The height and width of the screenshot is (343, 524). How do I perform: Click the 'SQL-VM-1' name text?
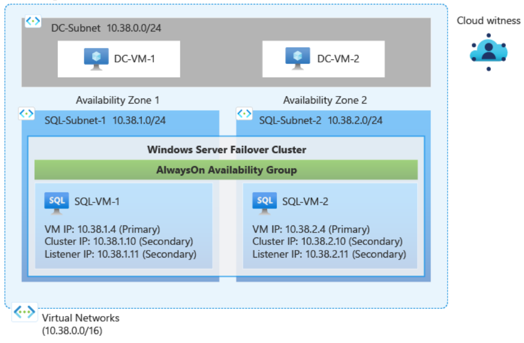pyautogui.click(x=97, y=201)
